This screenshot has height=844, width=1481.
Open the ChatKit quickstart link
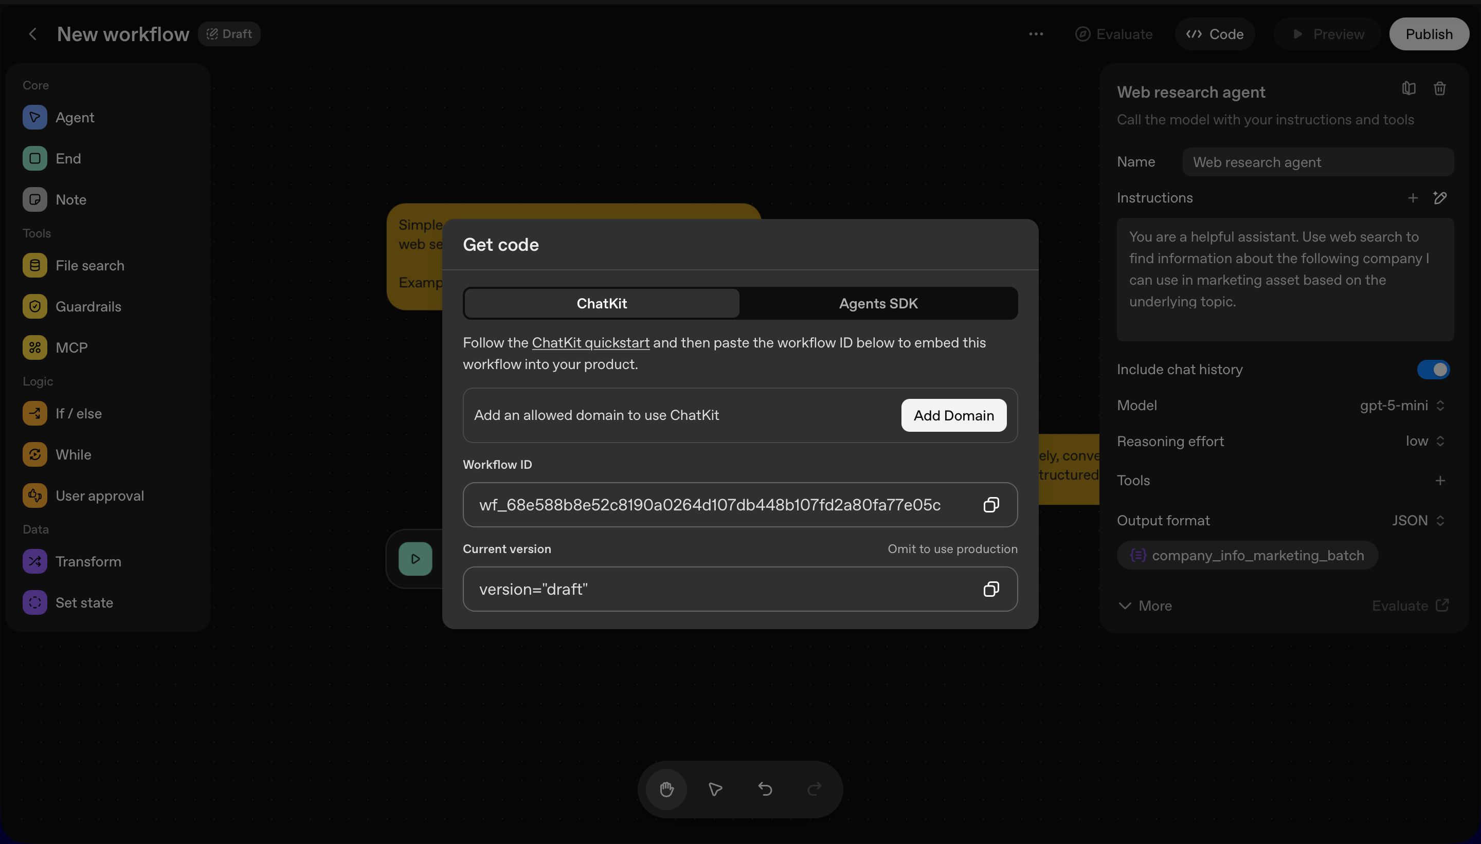tap(590, 343)
